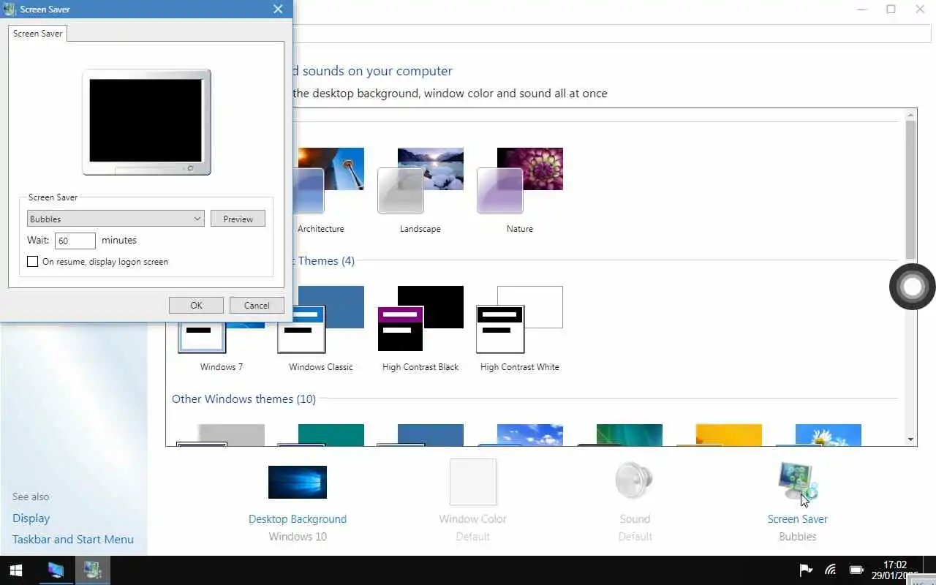Open the Desktop Background icon
The image size is (936, 585).
tap(298, 483)
